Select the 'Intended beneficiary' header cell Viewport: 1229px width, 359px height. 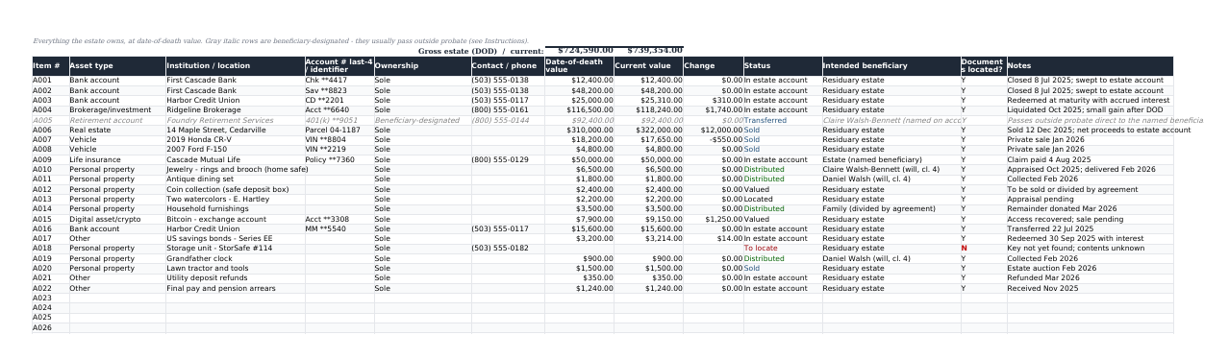[x=891, y=65]
